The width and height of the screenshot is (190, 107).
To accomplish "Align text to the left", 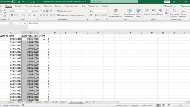I will (x=41, y=15).
